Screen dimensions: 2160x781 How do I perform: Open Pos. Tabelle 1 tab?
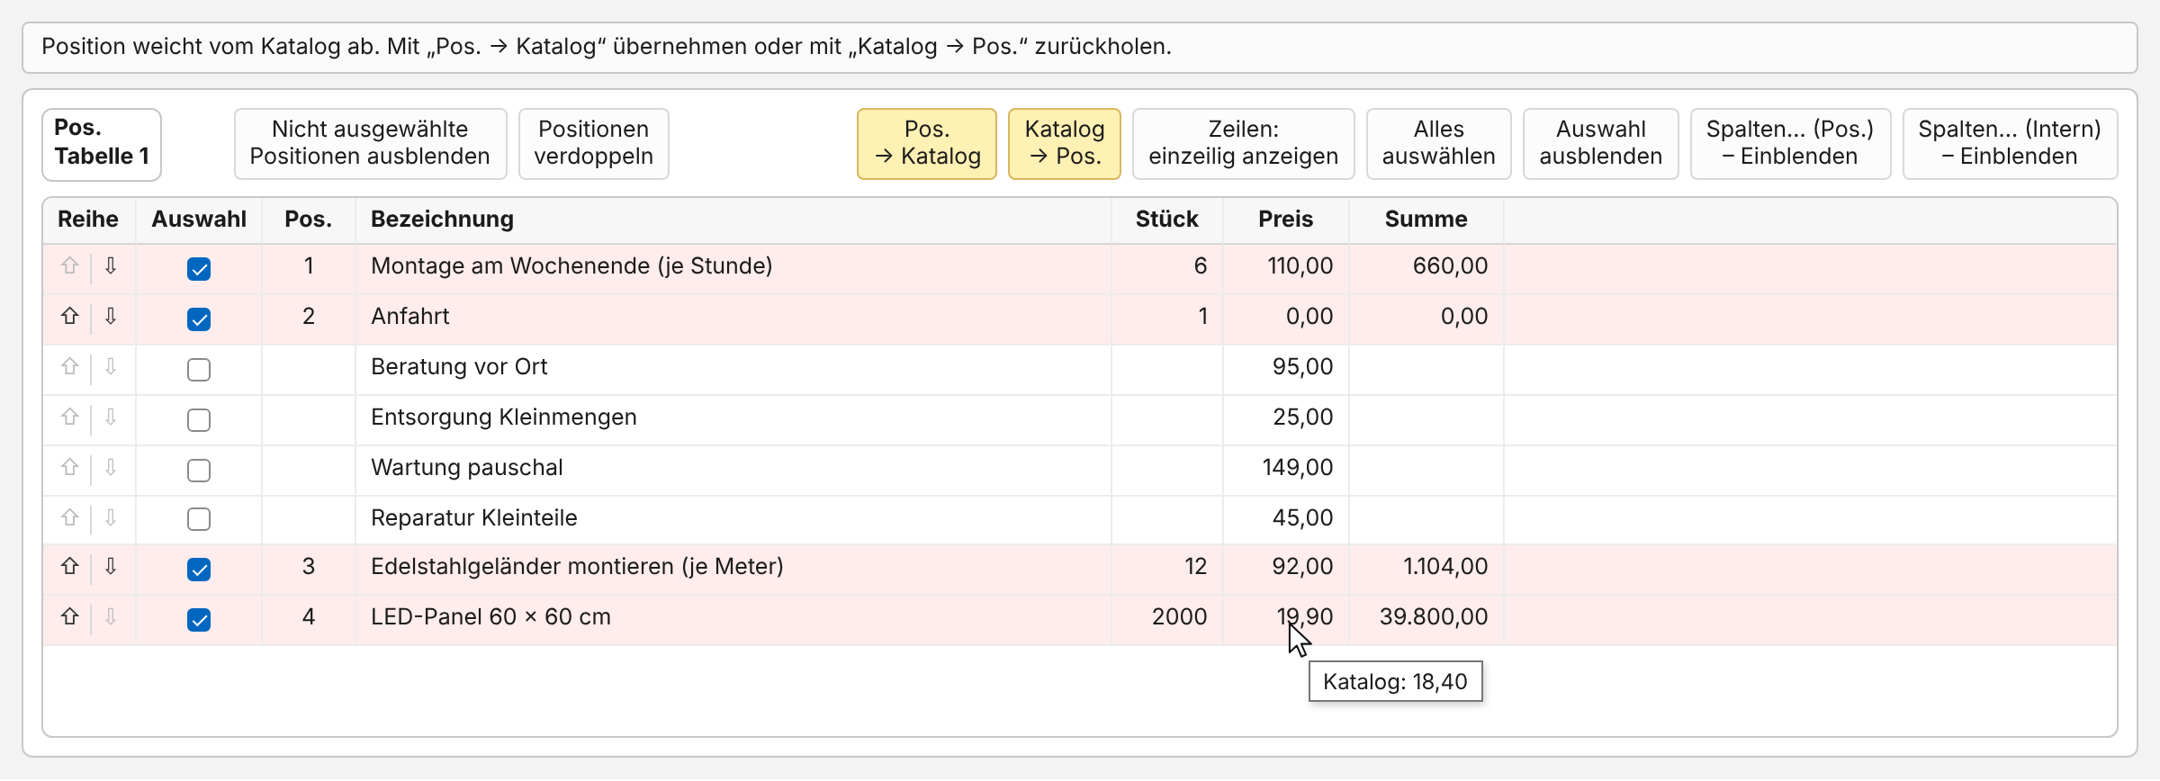point(102,144)
